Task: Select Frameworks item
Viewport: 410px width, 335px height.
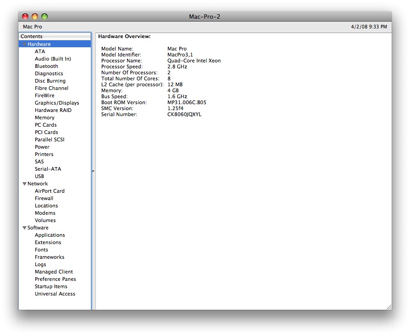Action: tap(50, 257)
